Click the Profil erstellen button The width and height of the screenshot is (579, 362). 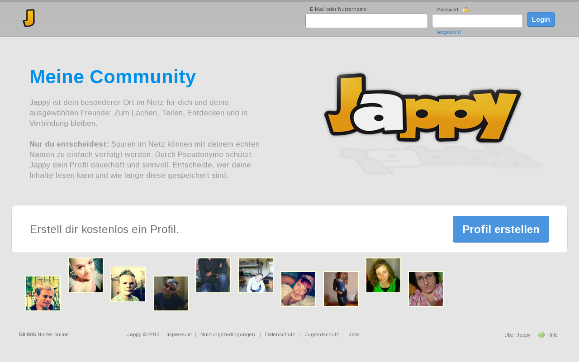click(501, 229)
